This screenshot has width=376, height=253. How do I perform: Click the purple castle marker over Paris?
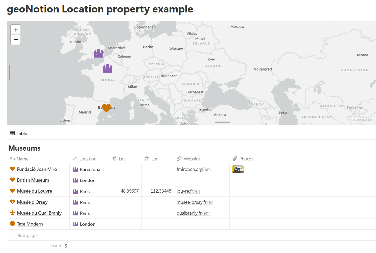(x=107, y=69)
